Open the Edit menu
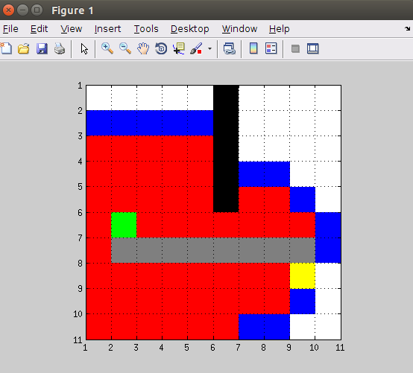Viewport: 413px width, 373px height. [x=39, y=29]
